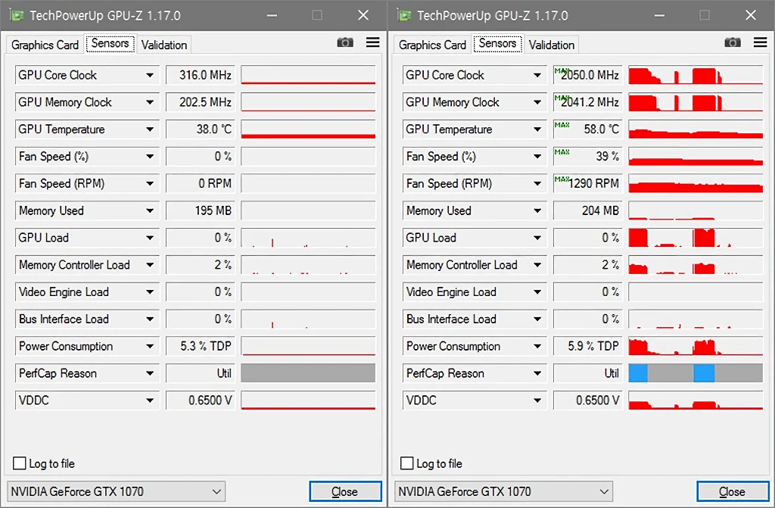Click GPU Memory Clock graph in right window
Viewport: 775px width, 508px height.
coord(696,102)
